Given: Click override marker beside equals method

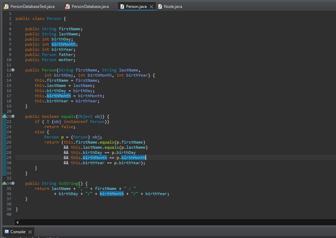Looking at the screenshot, I should point(4,116).
